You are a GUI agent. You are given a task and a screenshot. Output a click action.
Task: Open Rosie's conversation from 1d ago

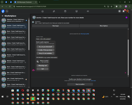pyautogui.click(x=14, y=38)
